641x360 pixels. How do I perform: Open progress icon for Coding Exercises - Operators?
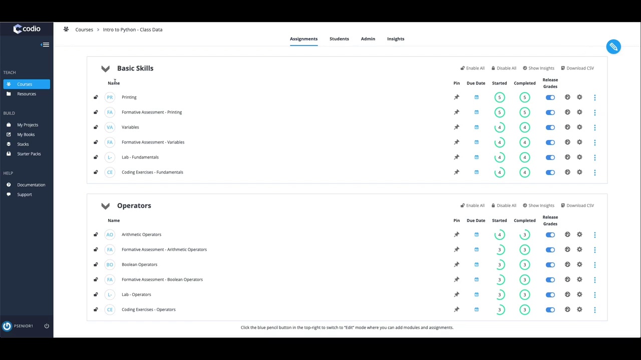(x=567, y=309)
